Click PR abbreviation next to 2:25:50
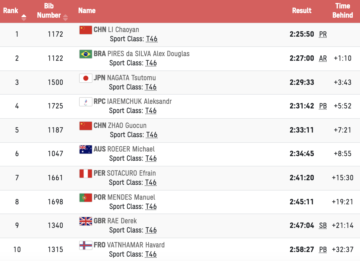The image size is (360, 261). point(323,34)
